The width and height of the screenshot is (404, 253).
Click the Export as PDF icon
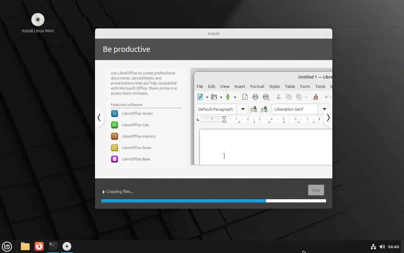point(245,97)
